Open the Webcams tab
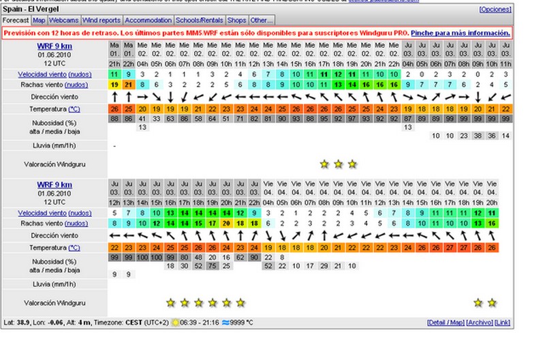545x337 pixels. click(63, 20)
